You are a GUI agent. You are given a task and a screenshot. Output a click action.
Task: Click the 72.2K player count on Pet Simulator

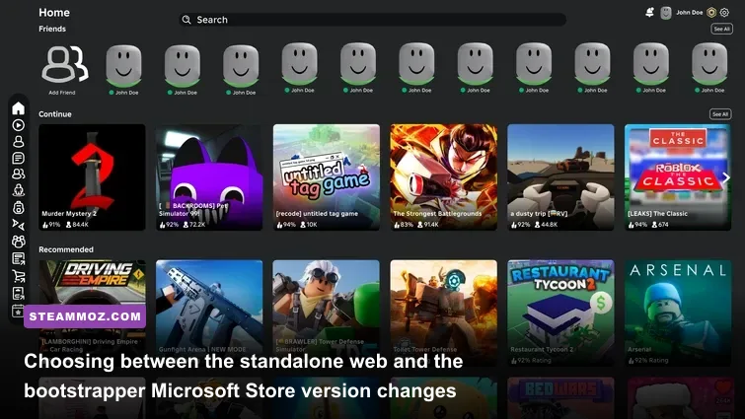[194, 225]
